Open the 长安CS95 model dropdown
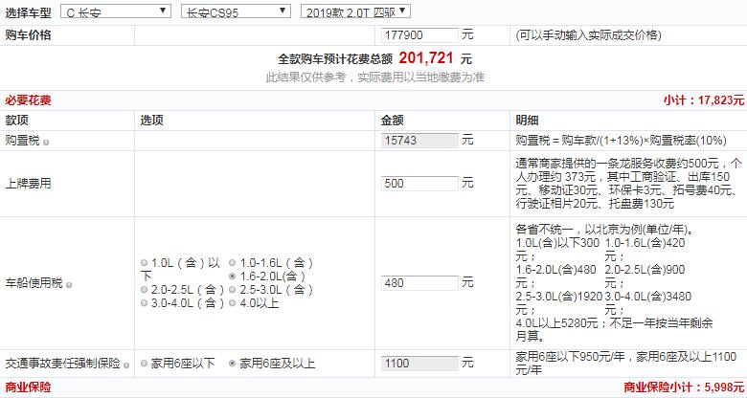 pyautogui.click(x=236, y=11)
